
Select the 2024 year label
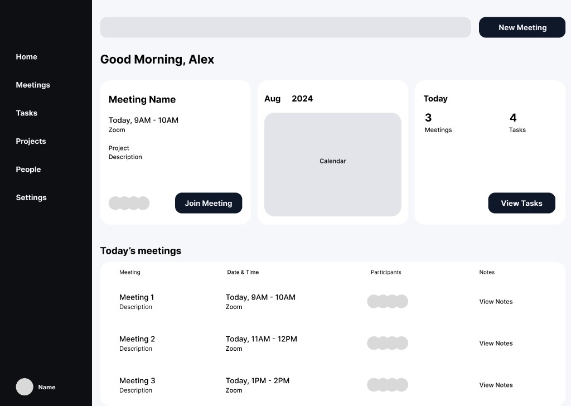pos(302,99)
